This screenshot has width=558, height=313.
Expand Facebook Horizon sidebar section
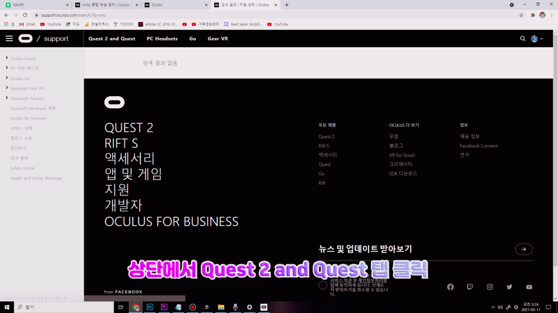pyautogui.click(x=6, y=98)
